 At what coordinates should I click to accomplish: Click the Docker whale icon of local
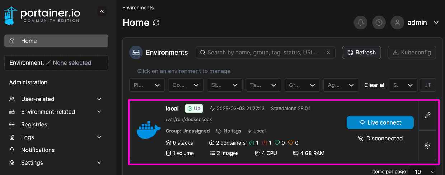pos(149,130)
